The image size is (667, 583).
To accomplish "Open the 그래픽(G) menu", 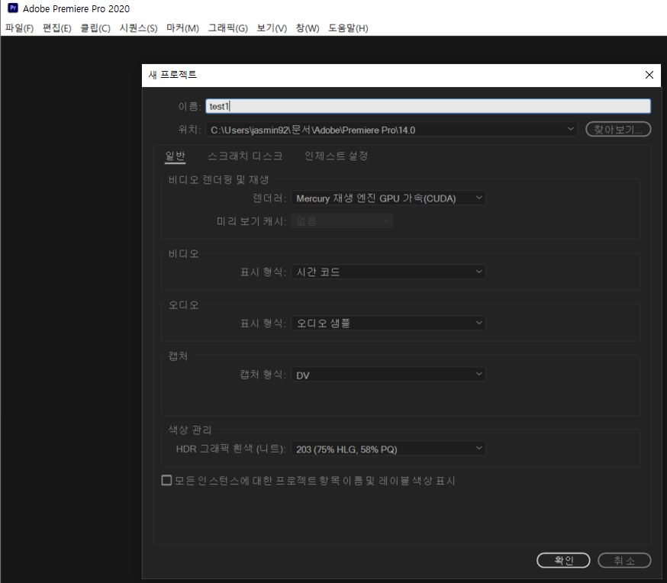I will coord(227,28).
